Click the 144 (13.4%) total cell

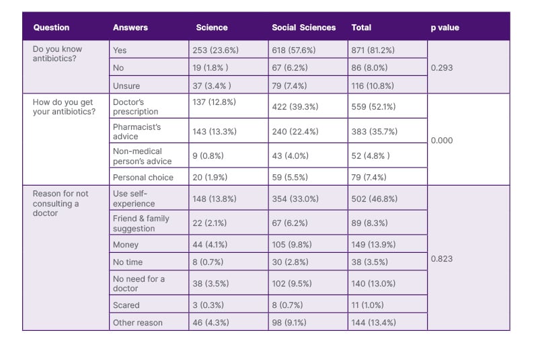tap(387, 322)
